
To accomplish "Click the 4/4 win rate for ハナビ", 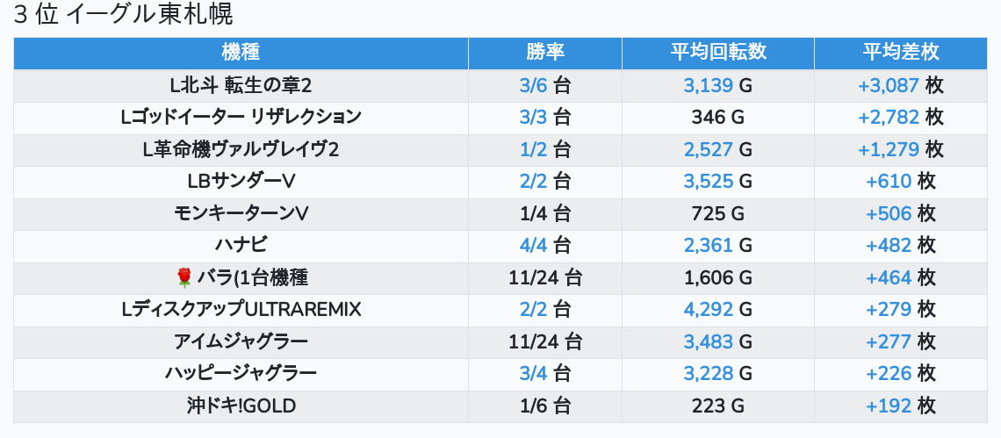I will 533,246.
